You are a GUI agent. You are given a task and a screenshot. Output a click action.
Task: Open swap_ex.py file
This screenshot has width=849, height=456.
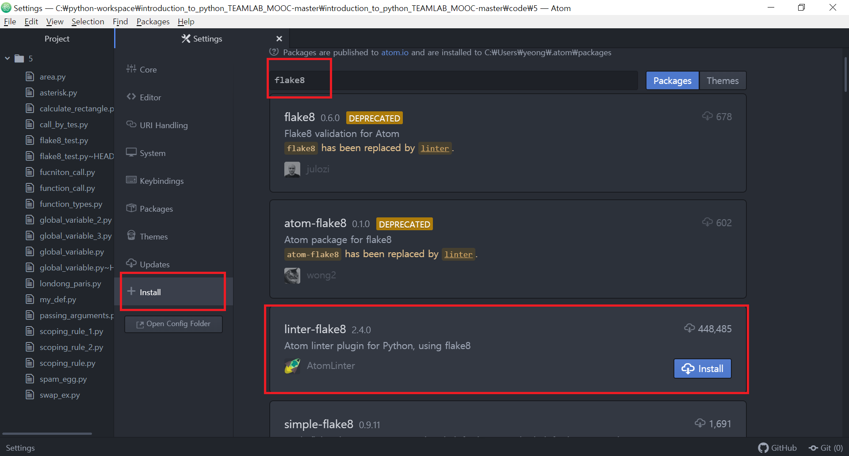pyautogui.click(x=60, y=395)
